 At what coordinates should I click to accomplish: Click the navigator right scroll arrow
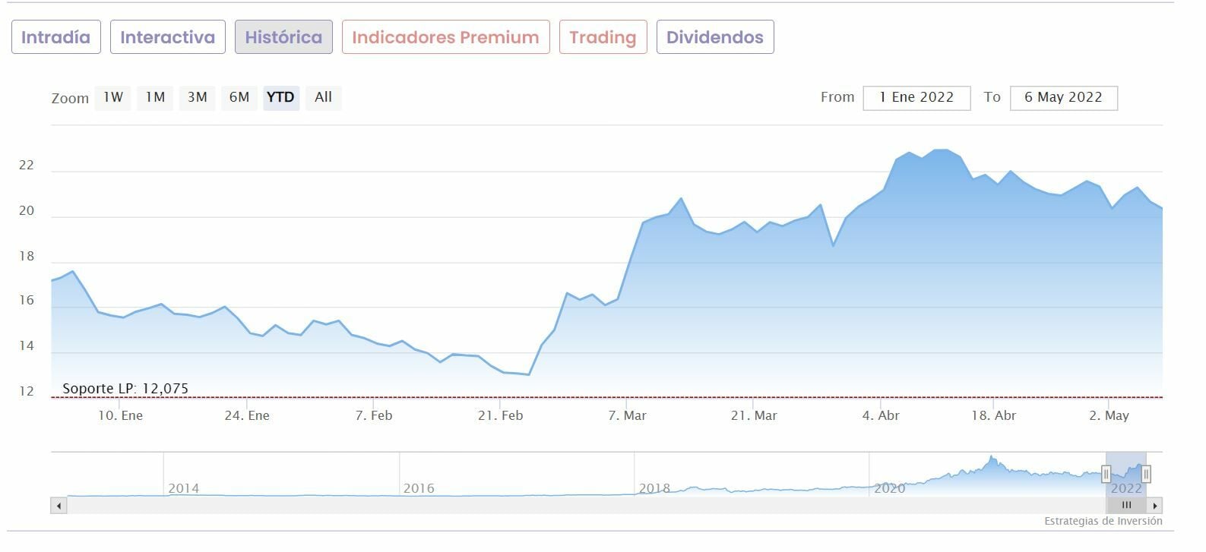click(x=1155, y=505)
